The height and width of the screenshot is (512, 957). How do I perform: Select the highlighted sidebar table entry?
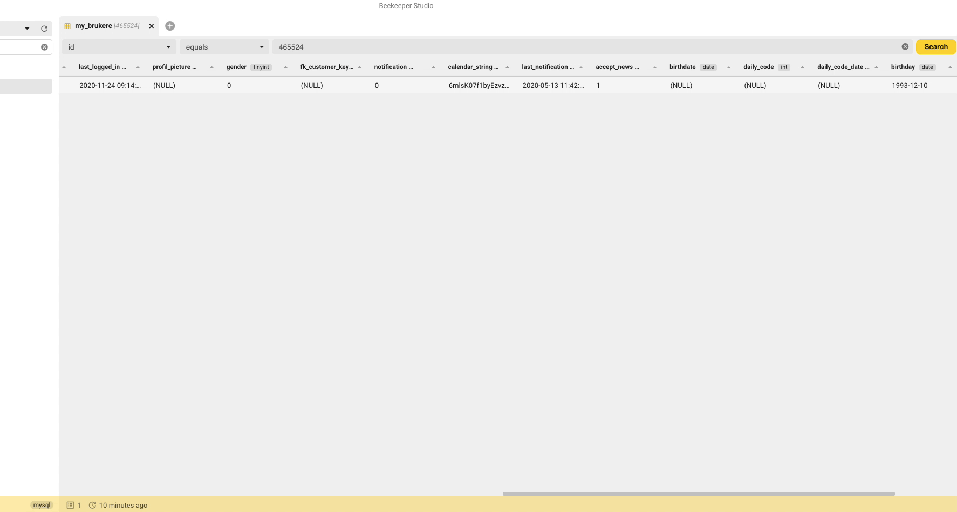26,86
